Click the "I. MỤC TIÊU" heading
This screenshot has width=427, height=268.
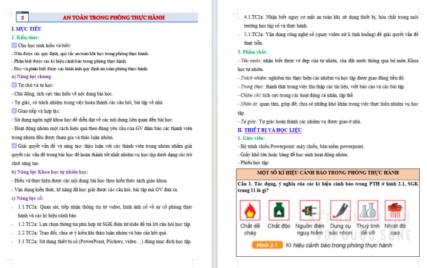point(26,29)
